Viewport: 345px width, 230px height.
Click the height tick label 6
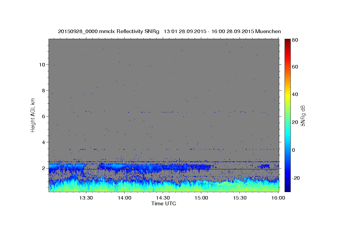(43, 116)
